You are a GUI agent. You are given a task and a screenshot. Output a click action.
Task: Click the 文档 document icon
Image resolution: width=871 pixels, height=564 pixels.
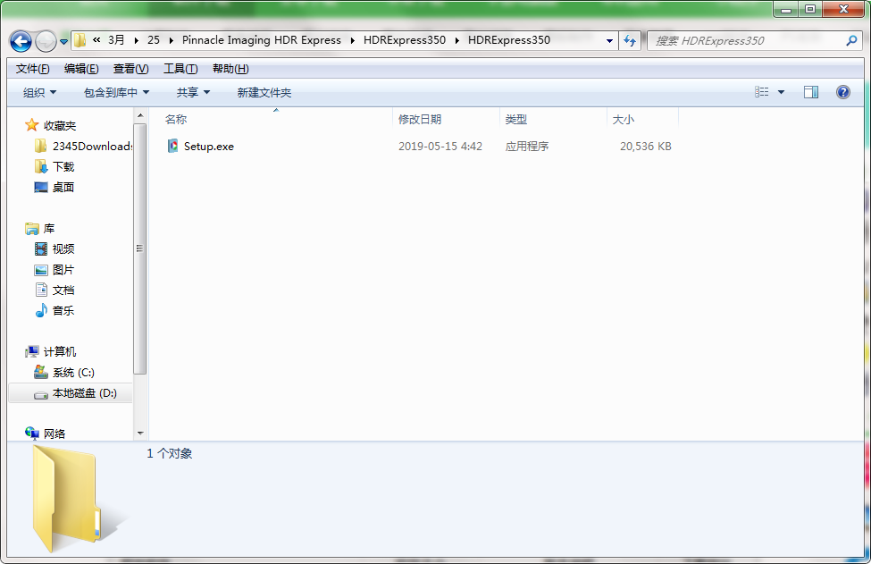[40, 290]
